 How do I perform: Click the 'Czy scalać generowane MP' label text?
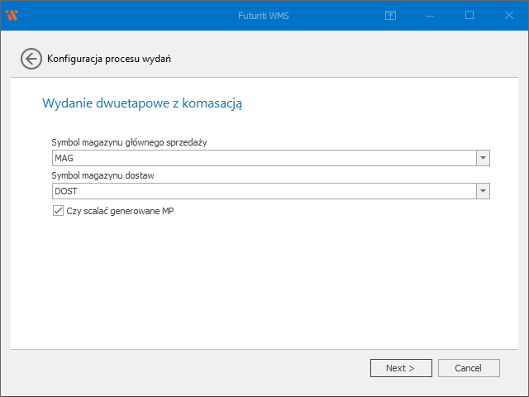click(x=120, y=211)
